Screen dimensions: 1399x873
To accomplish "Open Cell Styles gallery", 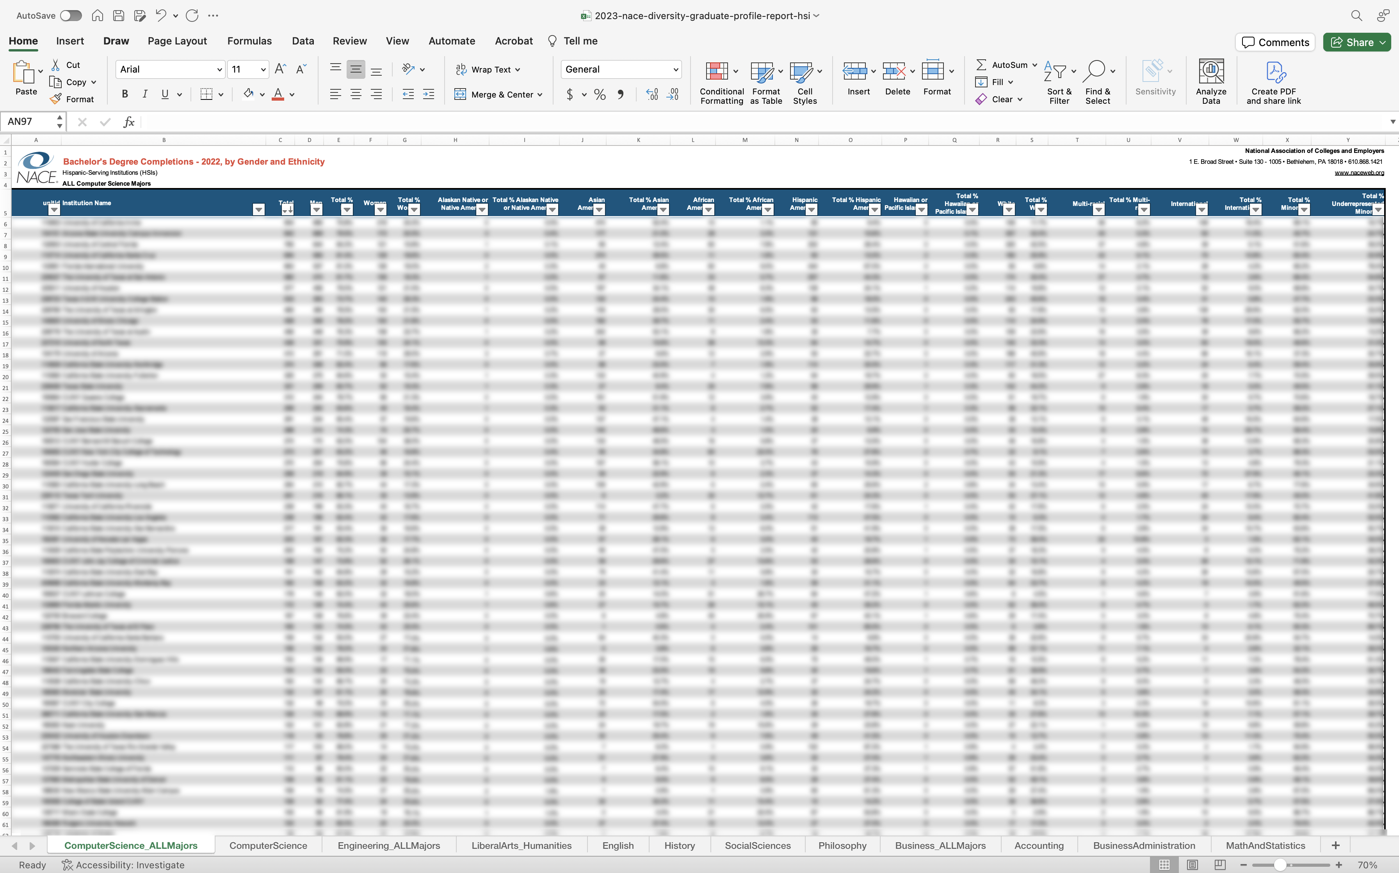I will [805, 82].
